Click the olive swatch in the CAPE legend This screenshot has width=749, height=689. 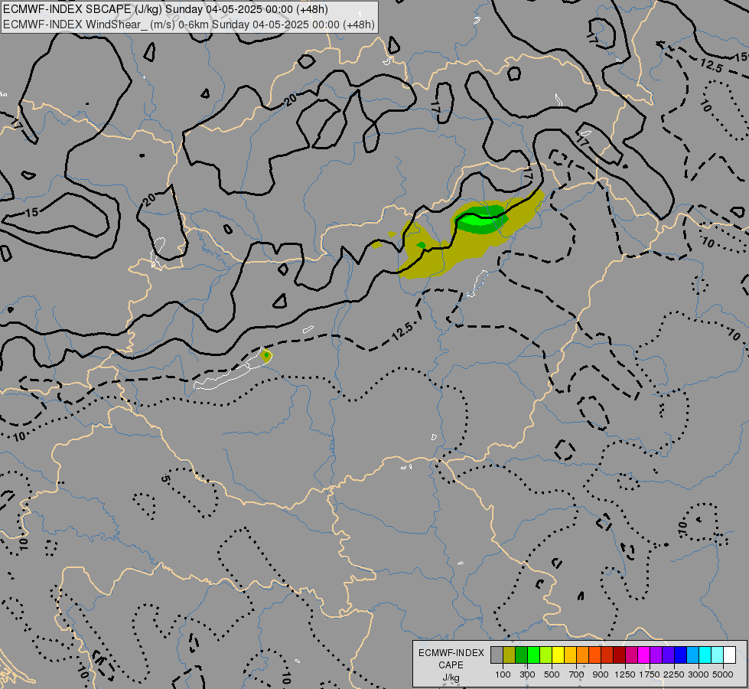pos(509,655)
